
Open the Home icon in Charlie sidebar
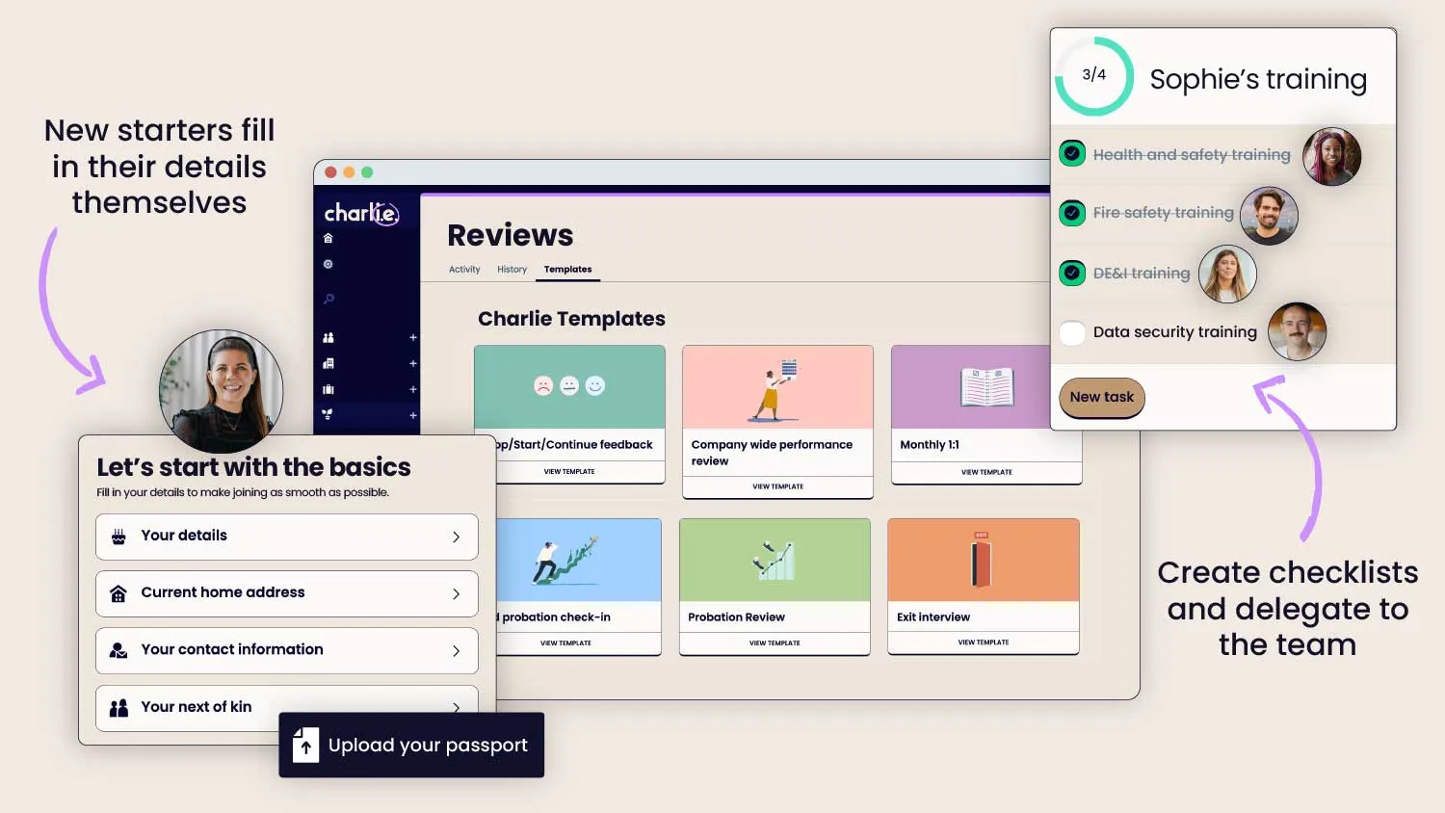(328, 237)
